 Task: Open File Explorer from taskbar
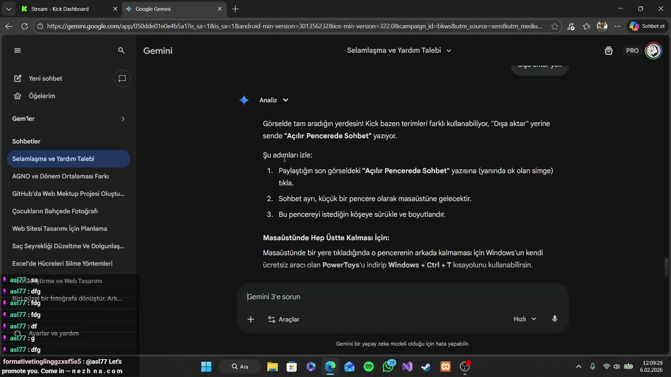point(273,367)
